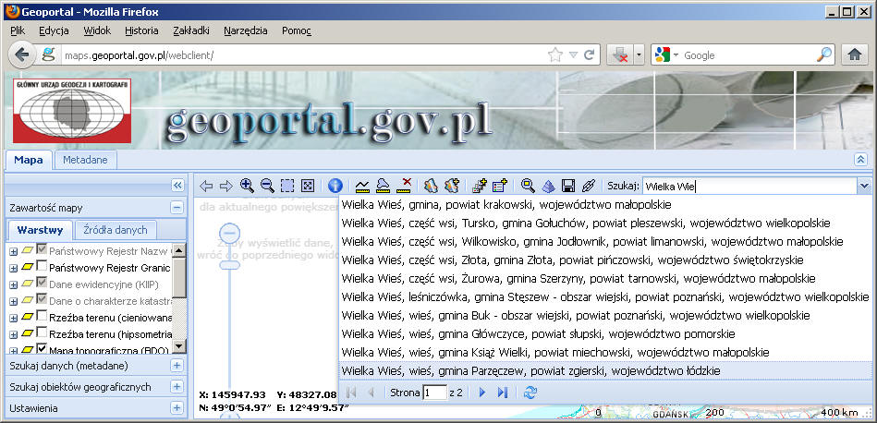Image resolution: width=877 pixels, height=423 pixels.
Task: Expand Szukaj danych (metadane) panel
Action: click(177, 366)
